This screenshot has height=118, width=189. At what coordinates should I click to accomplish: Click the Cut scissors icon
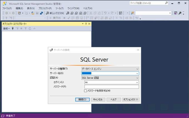pyautogui.click(x=91, y=13)
